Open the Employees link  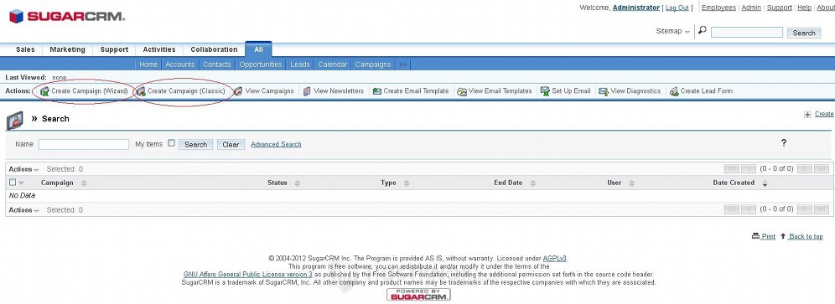[x=718, y=8]
